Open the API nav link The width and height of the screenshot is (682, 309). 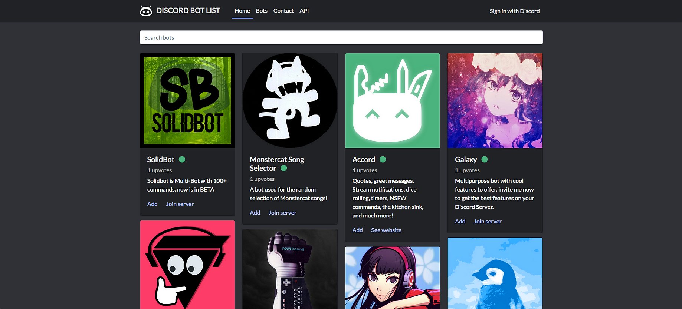(304, 11)
